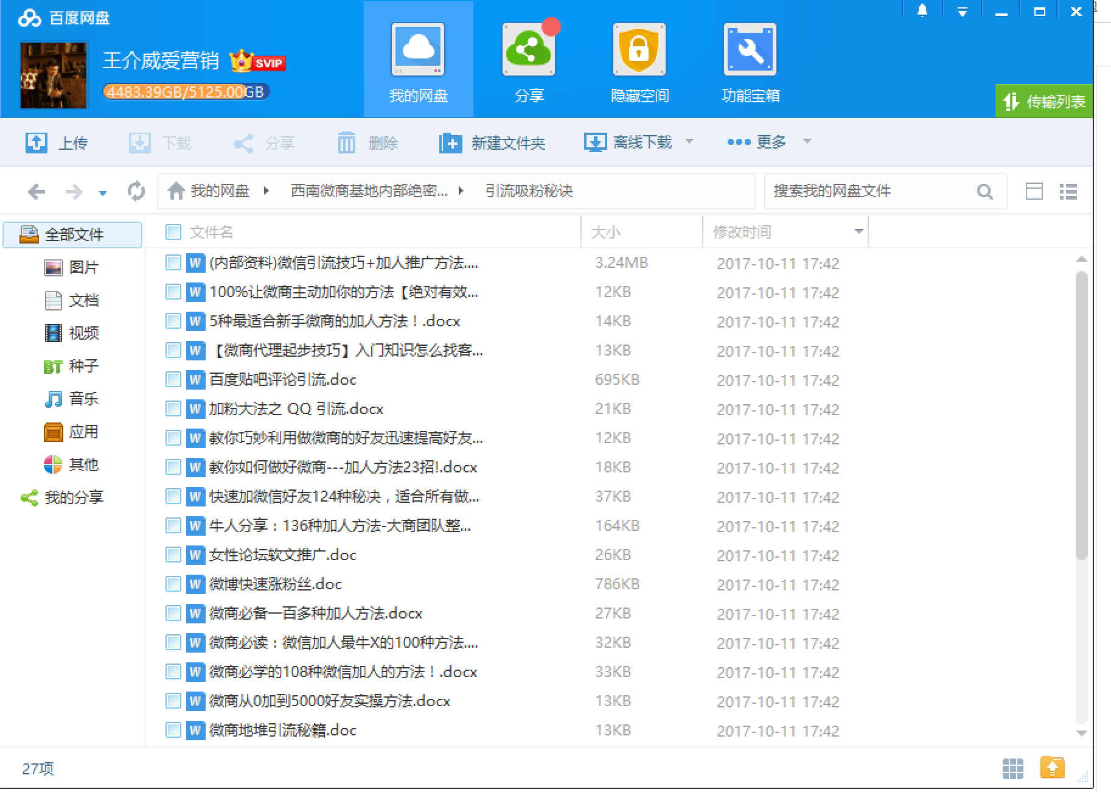
Task: Check the box for (内部资料)微信引流技巧 file
Action: [173, 262]
